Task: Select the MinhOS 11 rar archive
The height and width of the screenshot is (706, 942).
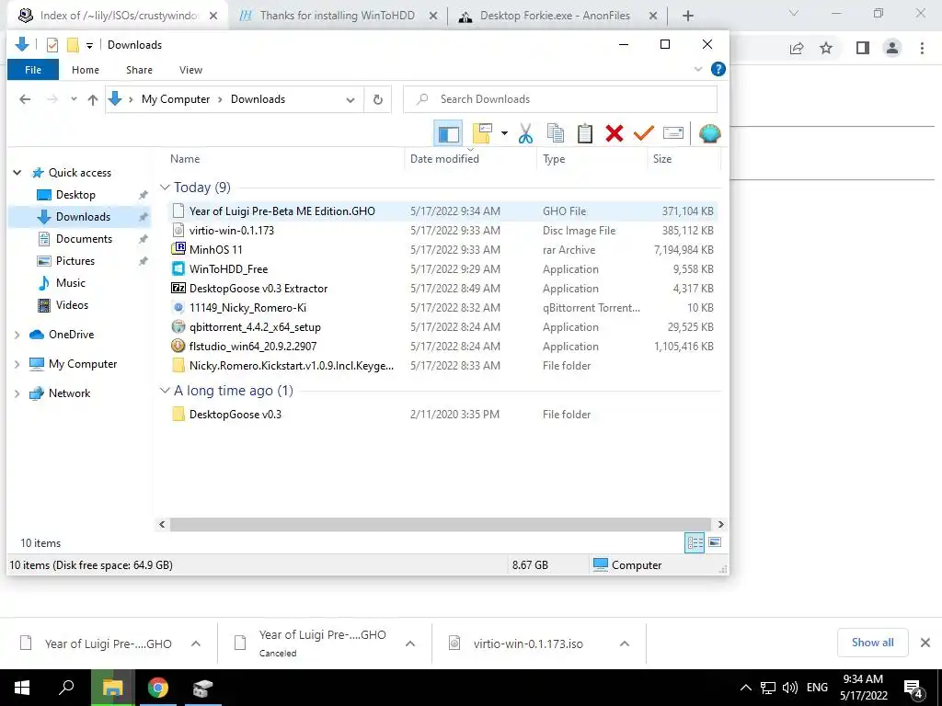Action: (442, 250)
